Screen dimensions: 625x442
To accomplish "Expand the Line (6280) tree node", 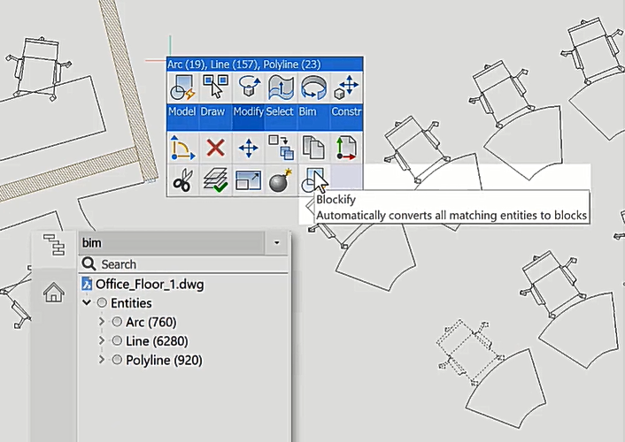I will 101,340.
